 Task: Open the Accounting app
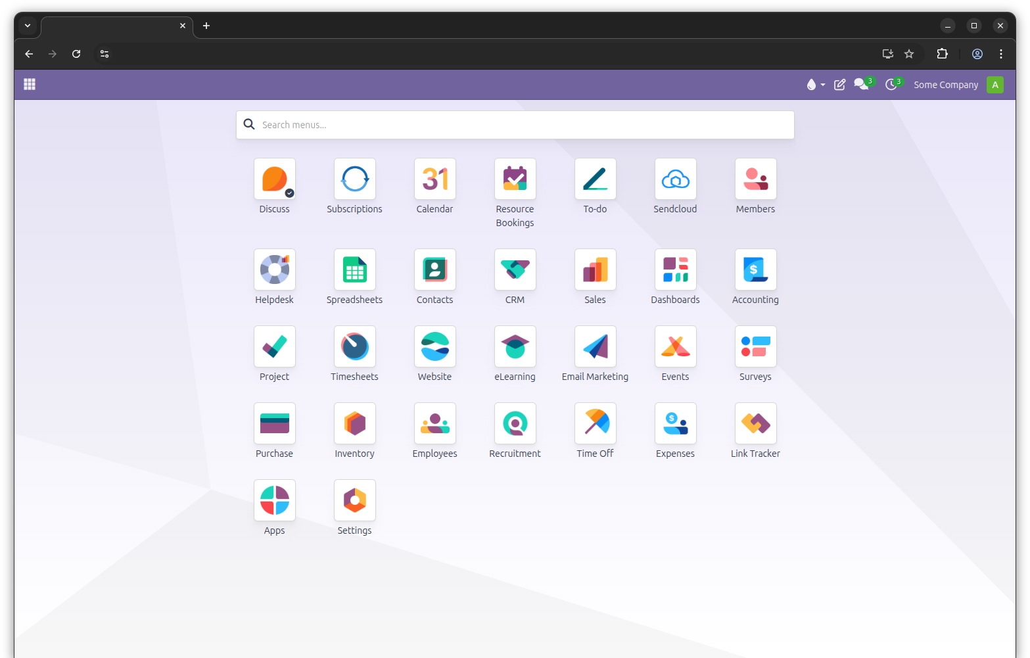click(755, 270)
